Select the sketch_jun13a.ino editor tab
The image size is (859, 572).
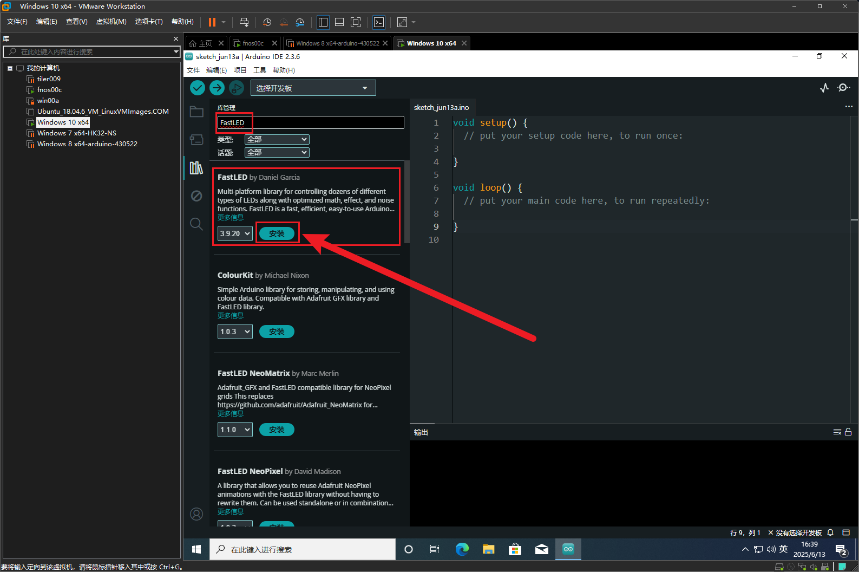[x=442, y=107]
